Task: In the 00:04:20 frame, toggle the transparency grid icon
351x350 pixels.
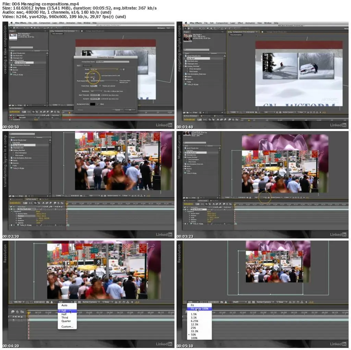Action: [79, 302]
